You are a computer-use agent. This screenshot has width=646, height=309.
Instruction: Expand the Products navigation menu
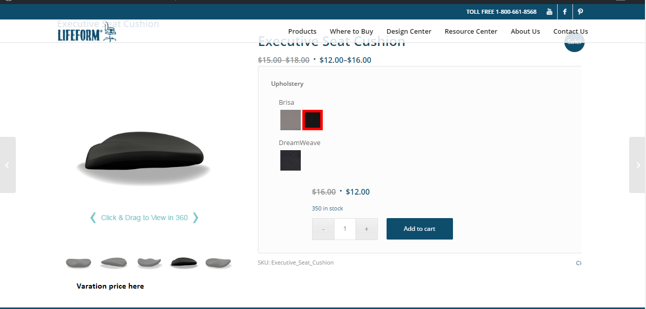(302, 31)
